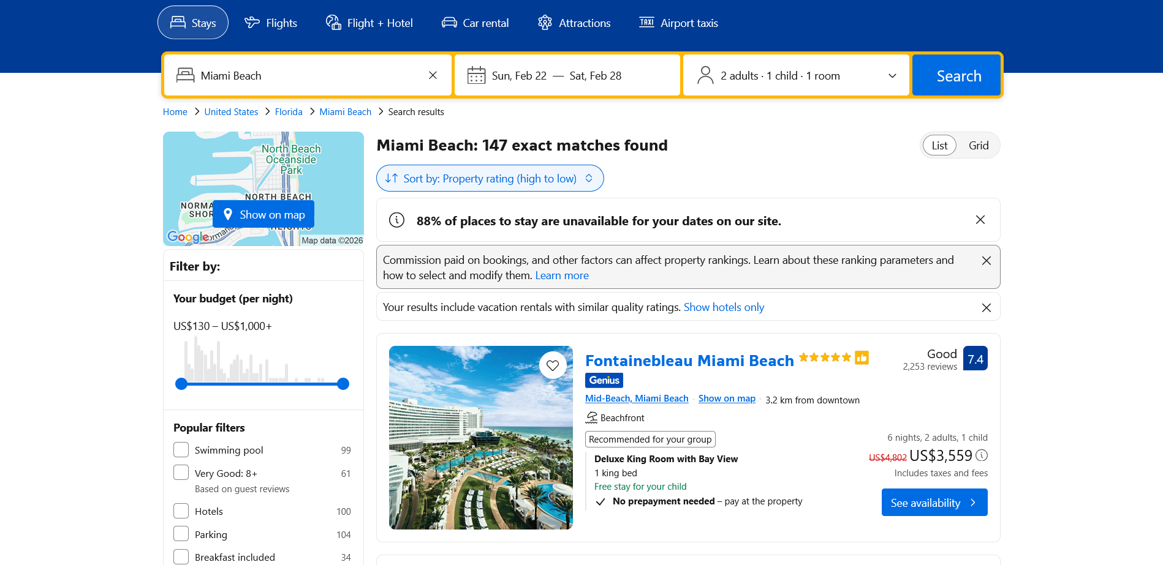The width and height of the screenshot is (1163, 565).
Task: Clear the Miami Beach destination with X
Action: (x=433, y=75)
